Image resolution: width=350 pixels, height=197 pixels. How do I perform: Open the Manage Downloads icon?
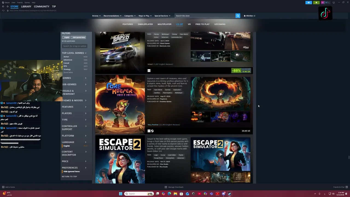point(166,187)
